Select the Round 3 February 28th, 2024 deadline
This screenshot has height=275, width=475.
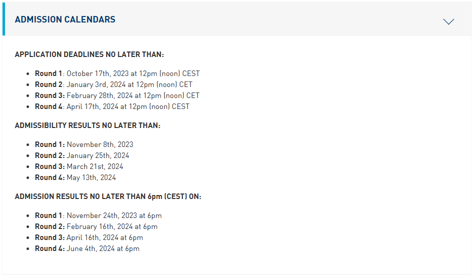coord(117,95)
